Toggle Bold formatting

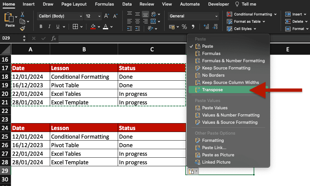point(41,27)
